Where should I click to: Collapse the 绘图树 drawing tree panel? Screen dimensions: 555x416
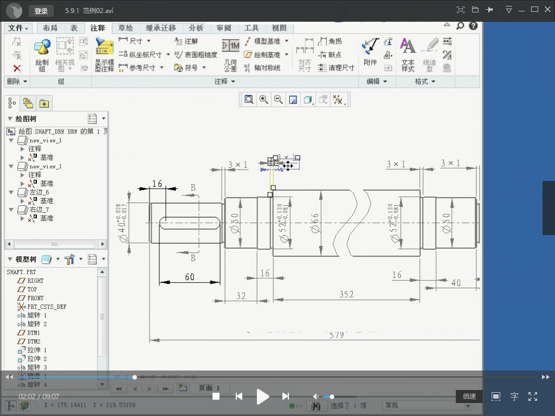[x=10, y=119]
